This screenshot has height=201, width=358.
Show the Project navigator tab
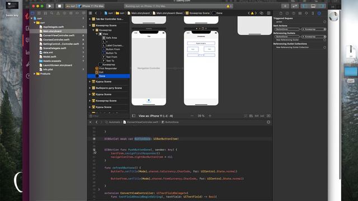pyautogui.click(x=32, y=13)
